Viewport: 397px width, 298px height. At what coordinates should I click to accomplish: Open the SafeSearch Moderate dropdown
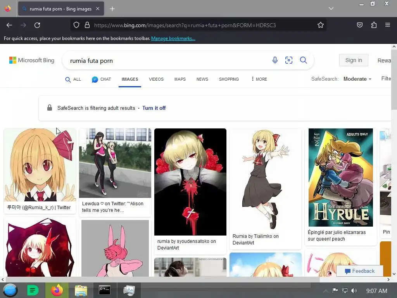357,79
